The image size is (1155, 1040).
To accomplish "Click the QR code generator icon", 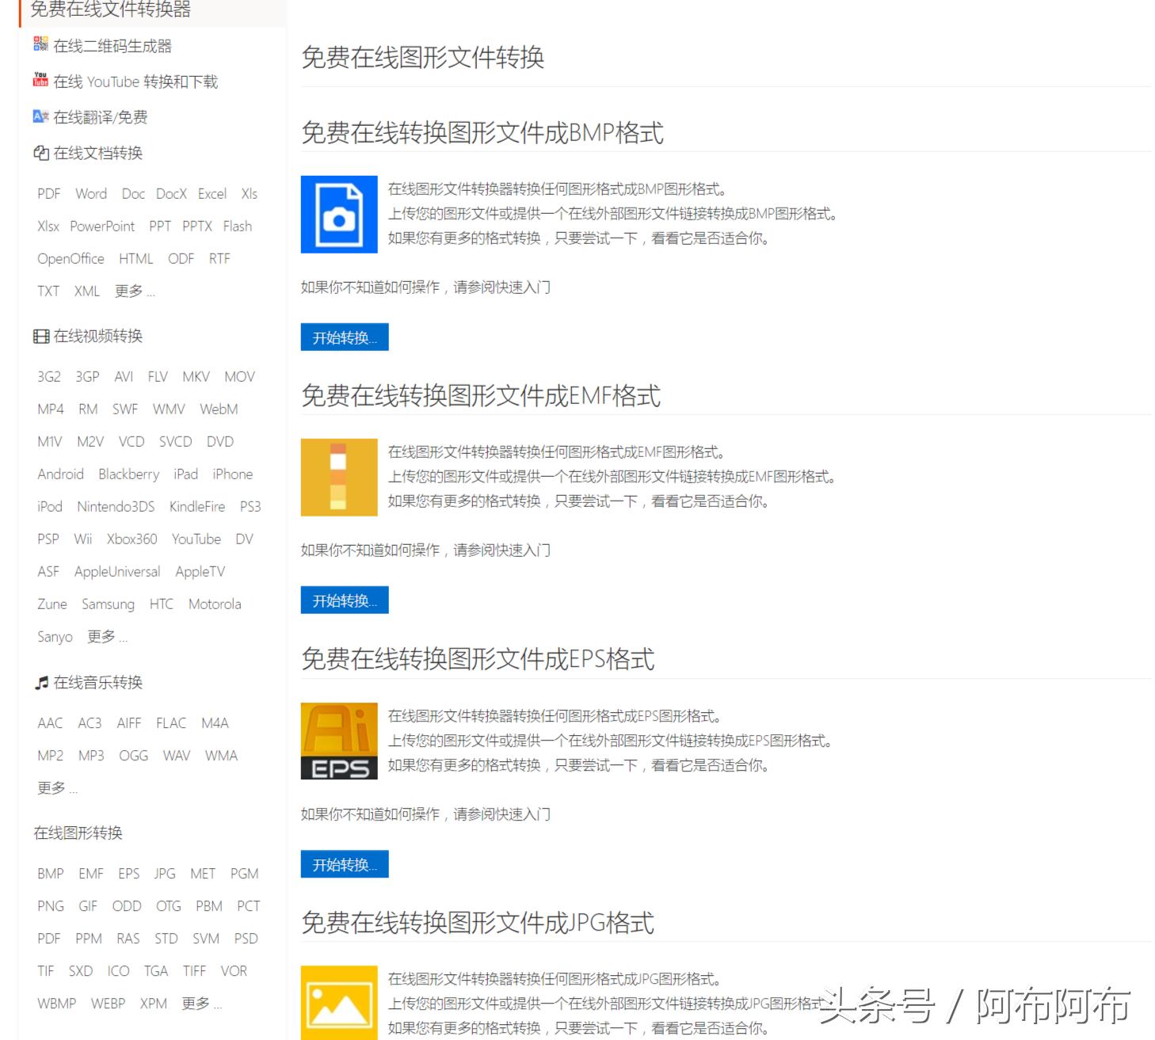I will 40,46.
